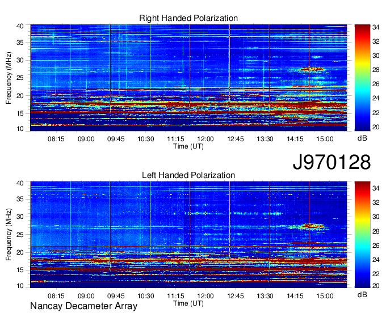This screenshot has width=386, height=313.
Task: Click the "35" MHz tick of the right-handed plot
Action: point(20,43)
